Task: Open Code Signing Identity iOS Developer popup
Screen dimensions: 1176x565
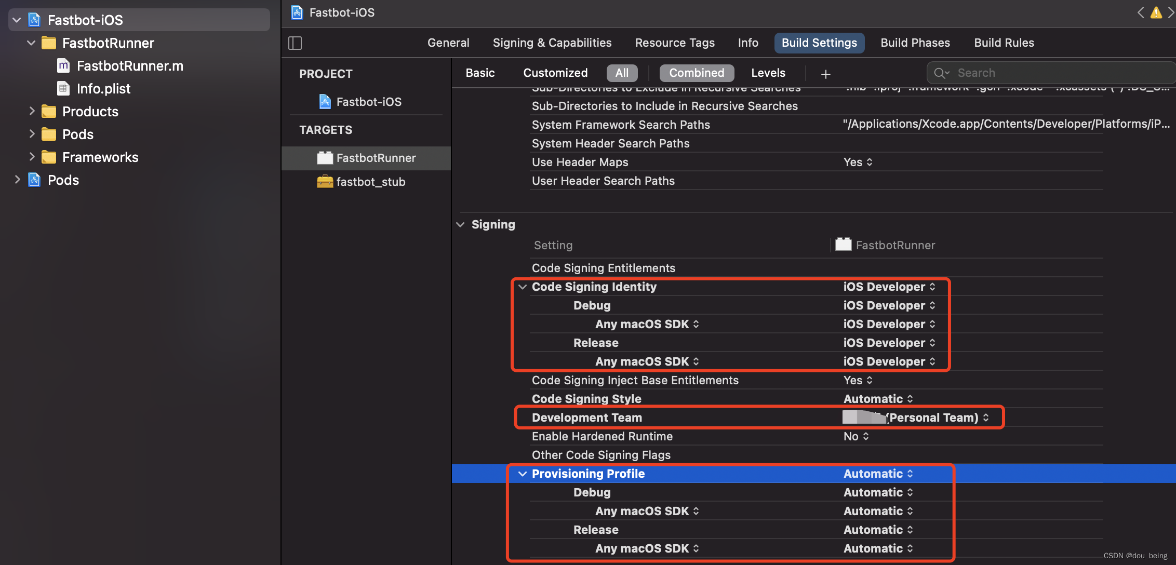Action: pyautogui.click(x=889, y=287)
